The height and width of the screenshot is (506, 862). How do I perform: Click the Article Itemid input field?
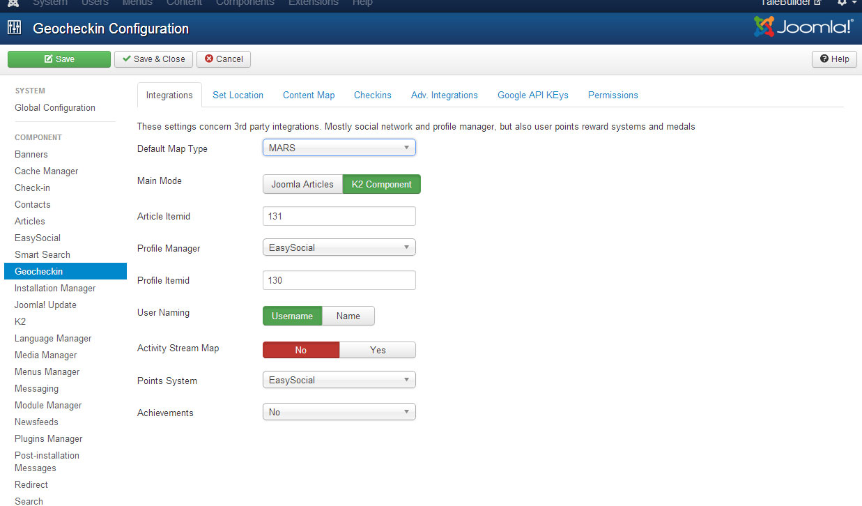pos(339,216)
